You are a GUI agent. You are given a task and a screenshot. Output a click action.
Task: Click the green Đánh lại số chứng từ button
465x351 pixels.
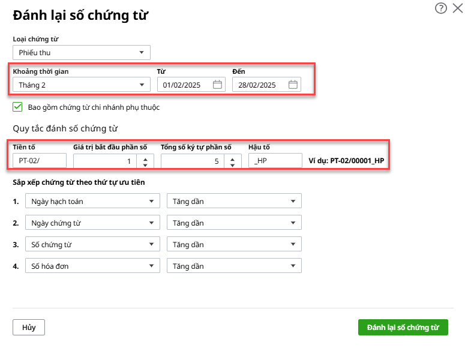[403, 328]
